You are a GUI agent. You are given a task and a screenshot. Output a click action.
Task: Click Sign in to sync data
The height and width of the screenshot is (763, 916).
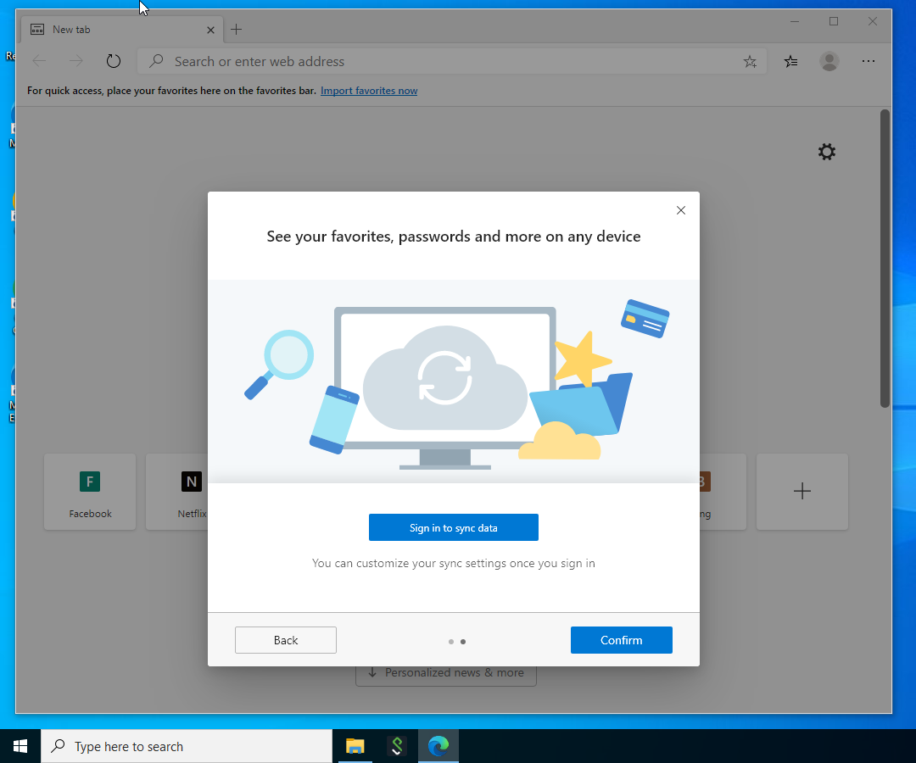click(453, 526)
